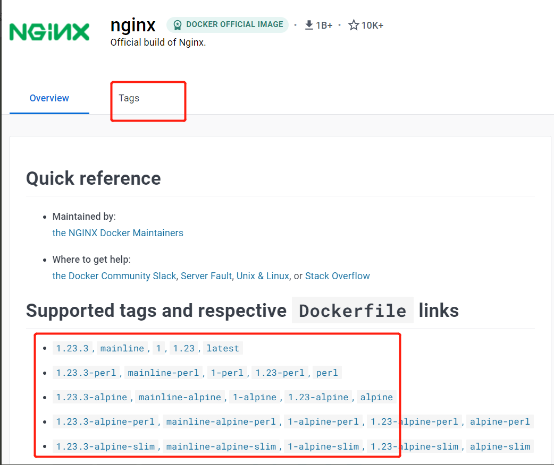554x465 pixels.
Task: Click the download count icon
Action: pos(309,25)
